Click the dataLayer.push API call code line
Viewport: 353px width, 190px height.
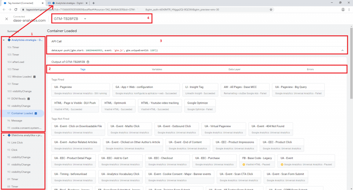104,51
